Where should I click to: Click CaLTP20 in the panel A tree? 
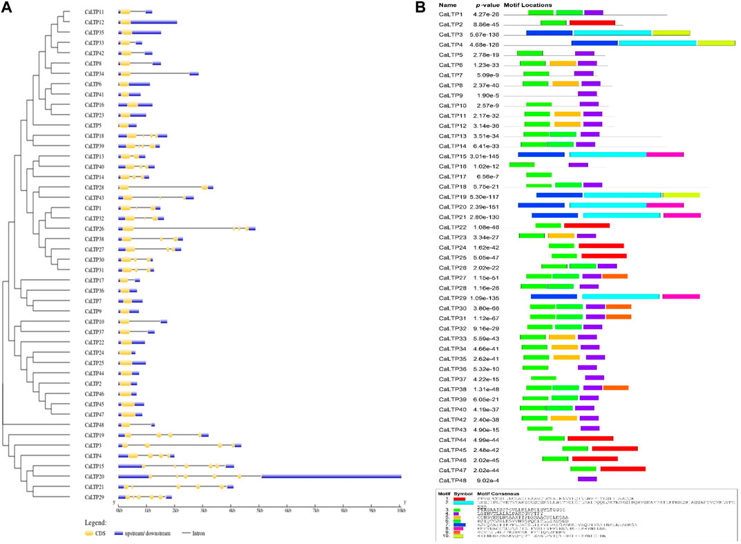point(95,476)
